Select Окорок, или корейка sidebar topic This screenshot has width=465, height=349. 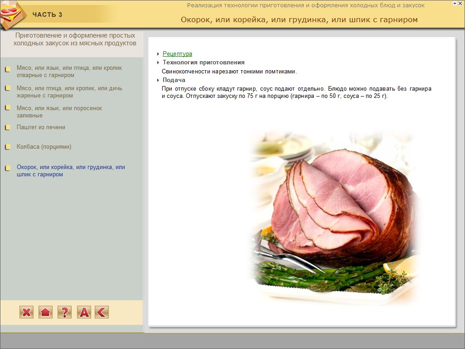point(71,171)
